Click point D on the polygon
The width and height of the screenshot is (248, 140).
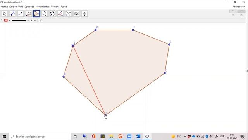pos(165,73)
